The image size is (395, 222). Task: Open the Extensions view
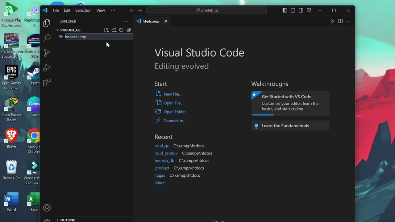[47, 83]
